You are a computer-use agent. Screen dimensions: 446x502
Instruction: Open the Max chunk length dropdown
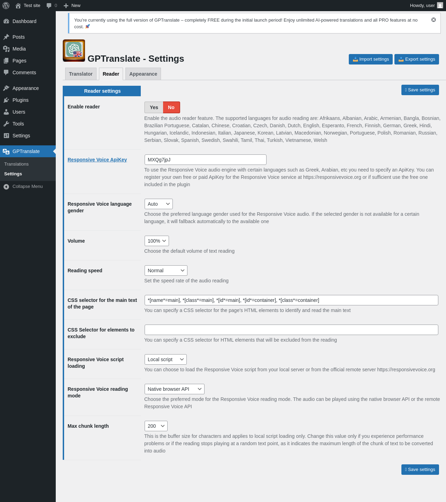pos(156,426)
